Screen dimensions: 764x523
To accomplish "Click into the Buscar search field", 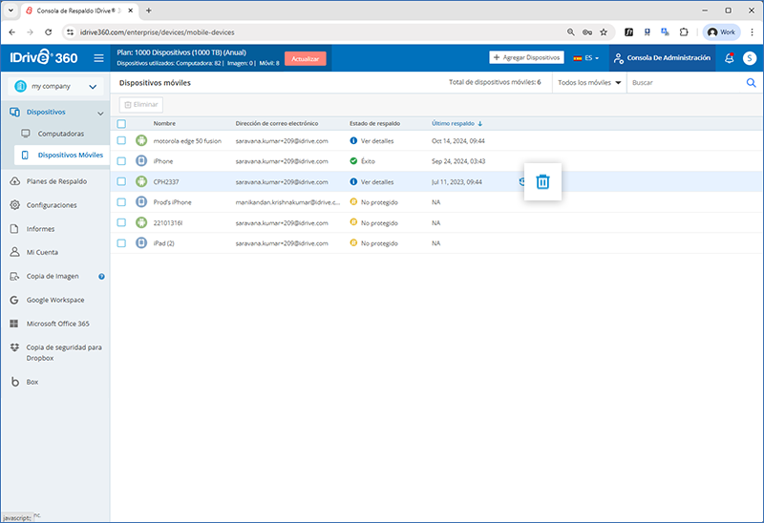I will pyautogui.click(x=683, y=83).
